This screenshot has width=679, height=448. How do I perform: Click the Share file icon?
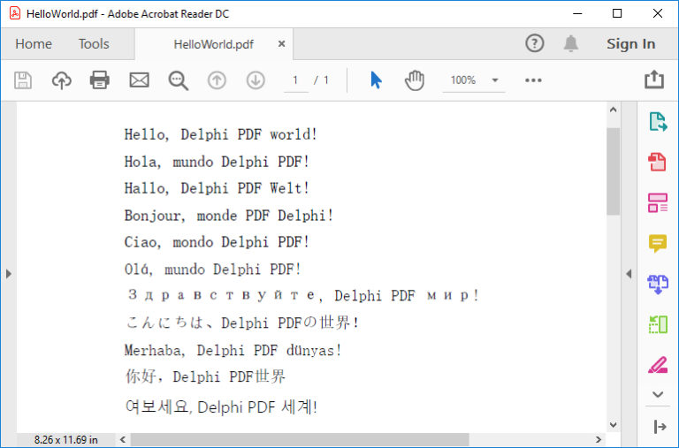click(x=654, y=80)
